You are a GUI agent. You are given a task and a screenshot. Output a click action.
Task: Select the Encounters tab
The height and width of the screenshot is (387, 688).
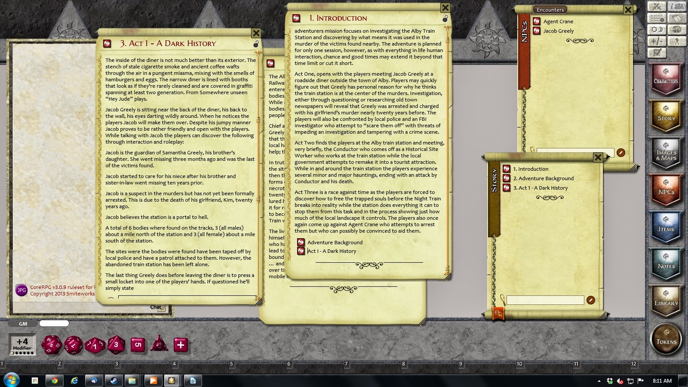tap(550, 10)
